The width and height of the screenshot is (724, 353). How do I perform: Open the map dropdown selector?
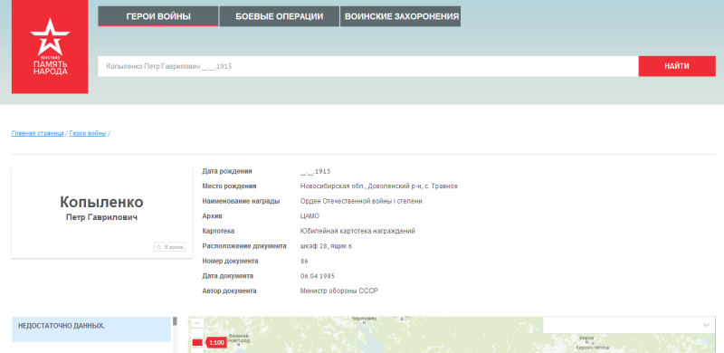pos(629,325)
